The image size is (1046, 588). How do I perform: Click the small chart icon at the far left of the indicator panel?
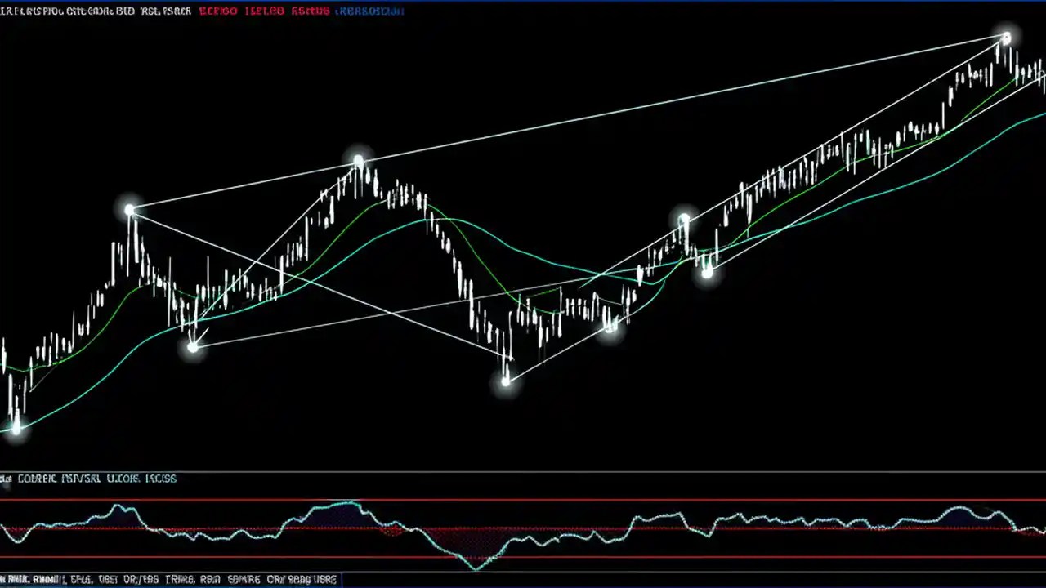click(6, 479)
